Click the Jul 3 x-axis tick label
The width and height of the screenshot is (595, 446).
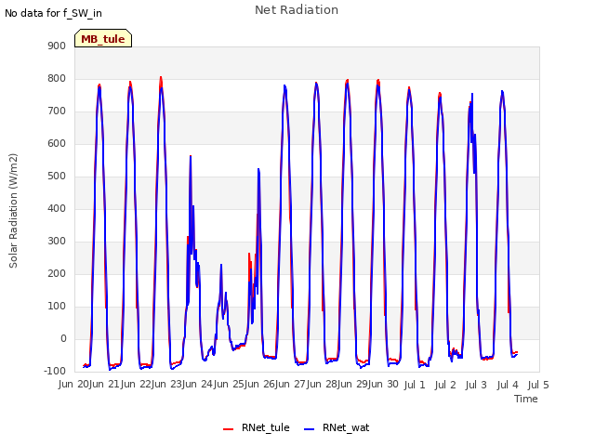click(476, 385)
